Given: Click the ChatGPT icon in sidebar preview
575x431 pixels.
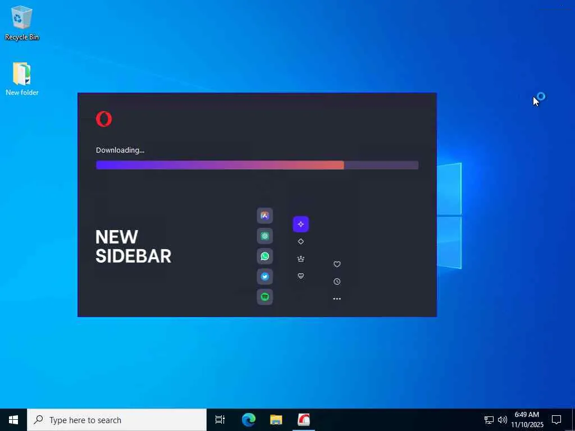Looking at the screenshot, I should coord(265,236).
